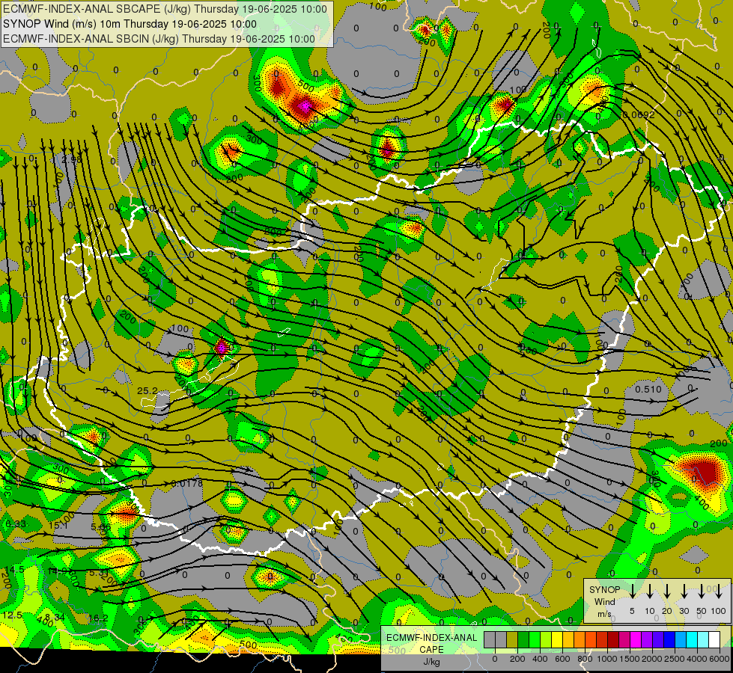Click the 8.34 value on the map

point(55,618)
